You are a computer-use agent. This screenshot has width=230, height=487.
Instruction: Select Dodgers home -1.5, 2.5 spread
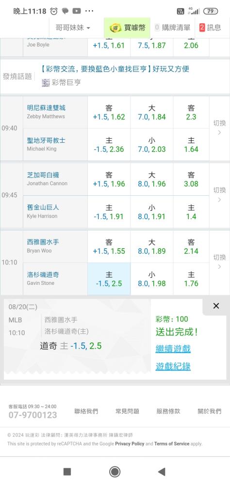[109, 279]
